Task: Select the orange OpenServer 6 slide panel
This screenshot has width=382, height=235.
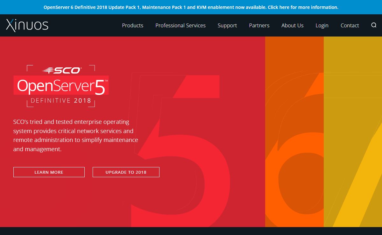Action: [x=294, y=132]
